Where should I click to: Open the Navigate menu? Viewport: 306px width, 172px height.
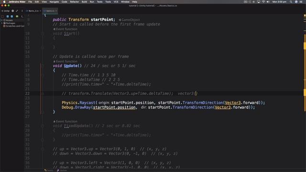tap(54, 2)
